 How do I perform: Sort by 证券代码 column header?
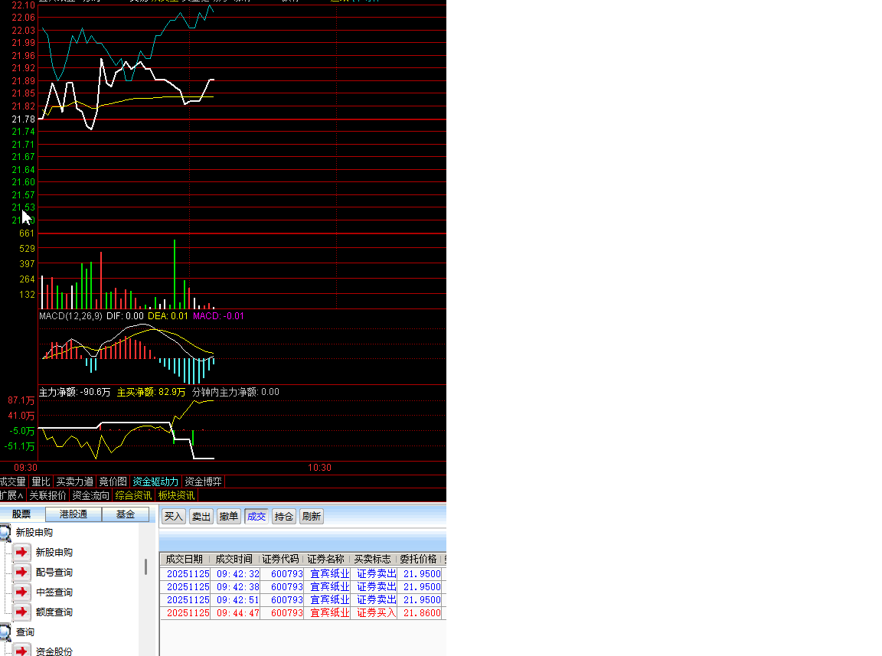click(x=281, y=559)
